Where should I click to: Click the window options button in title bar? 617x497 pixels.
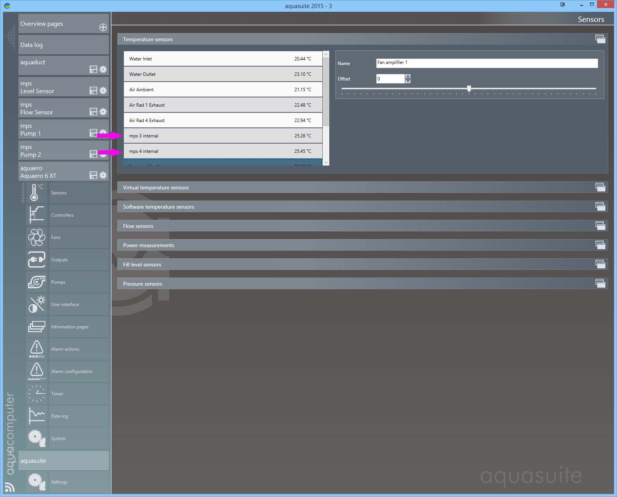(562, 5)
